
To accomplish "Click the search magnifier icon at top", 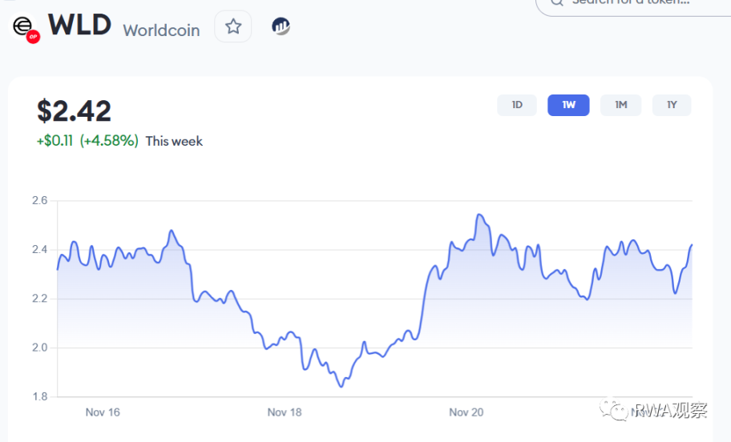I will point(556,2).
